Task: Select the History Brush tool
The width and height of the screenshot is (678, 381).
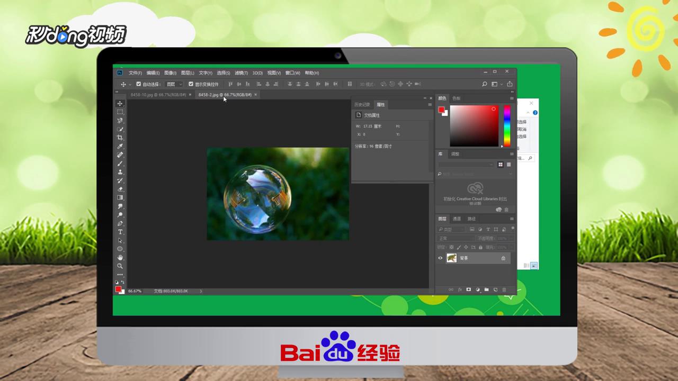Action: pos(120,180)
